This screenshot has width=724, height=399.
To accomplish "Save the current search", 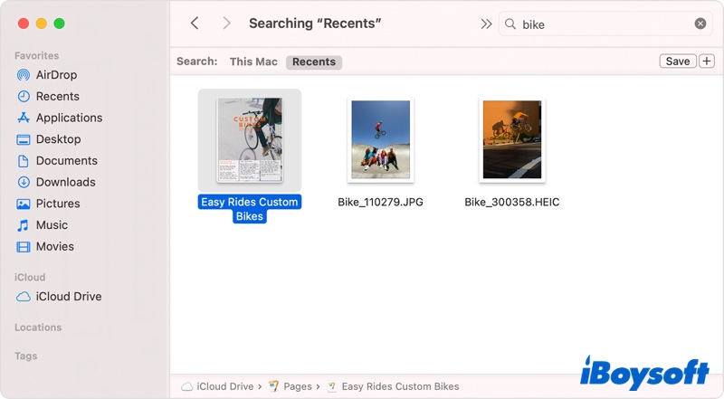I will point(677,62).
